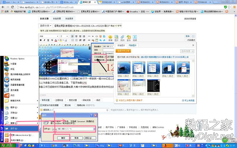
Task: Open the Run dialog's command history dropdown
Action: pos(94,129)
